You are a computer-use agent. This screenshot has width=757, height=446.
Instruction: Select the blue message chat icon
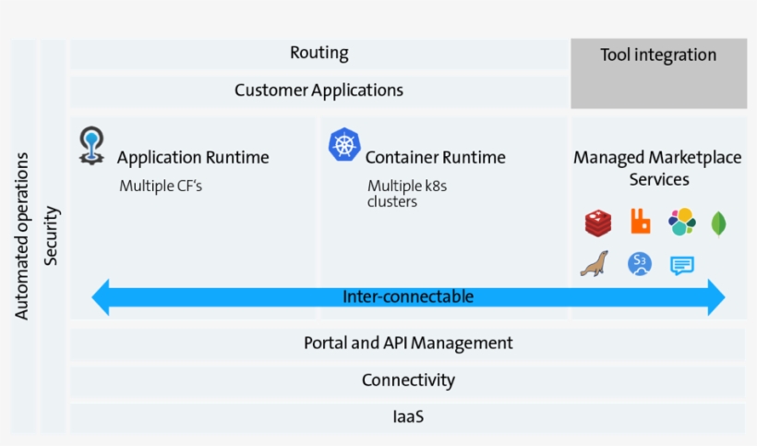click(x=682, y=266)
